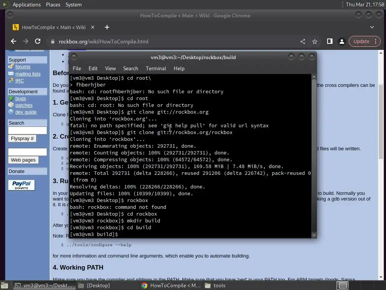Click the clock Thu Mar 21
386x290 pixels.
coord(365,5)
